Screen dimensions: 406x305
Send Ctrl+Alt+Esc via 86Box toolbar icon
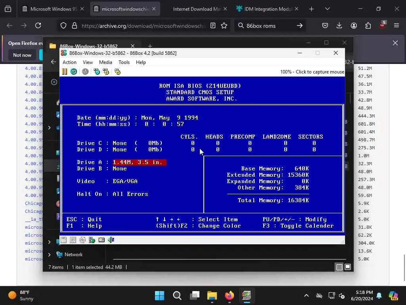pos(106,71)
